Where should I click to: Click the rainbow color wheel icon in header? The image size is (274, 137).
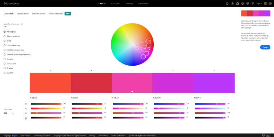[237, 4]
